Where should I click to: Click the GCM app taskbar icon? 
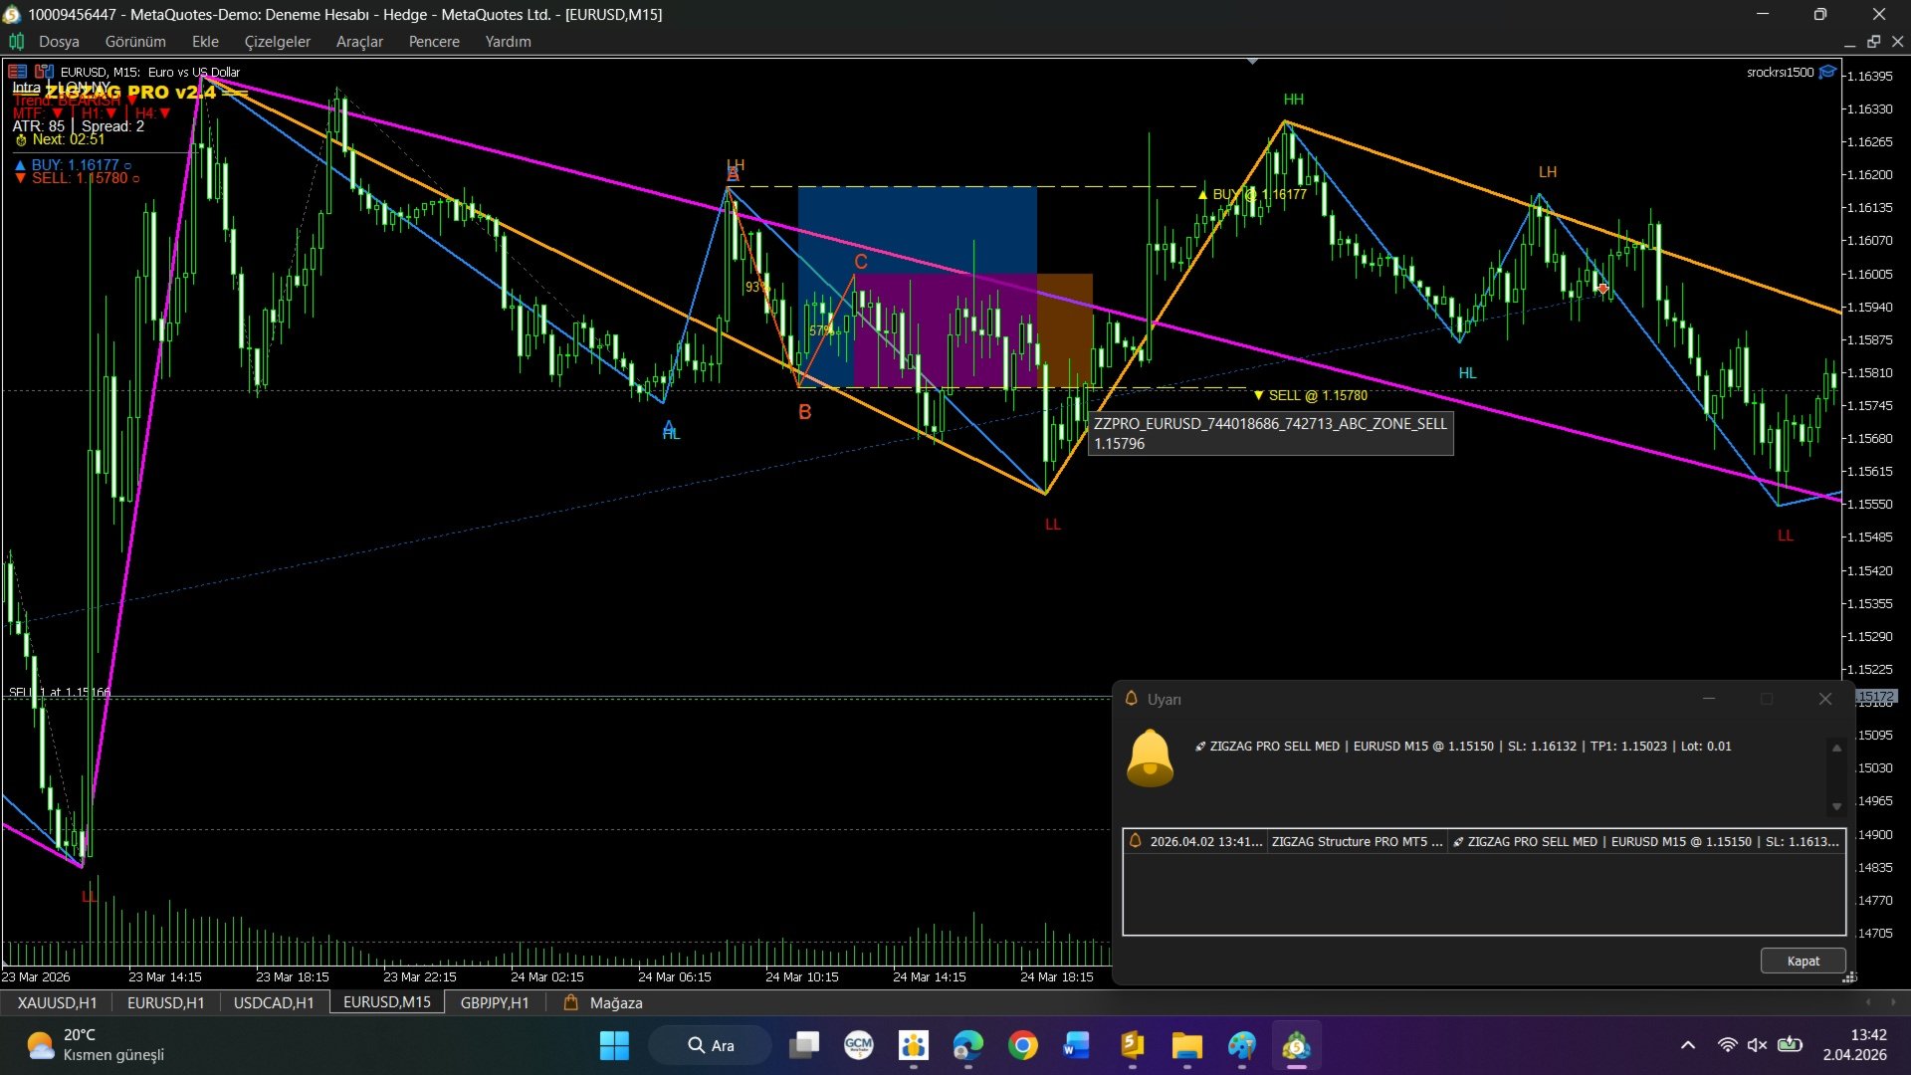tap(858, 1046)
